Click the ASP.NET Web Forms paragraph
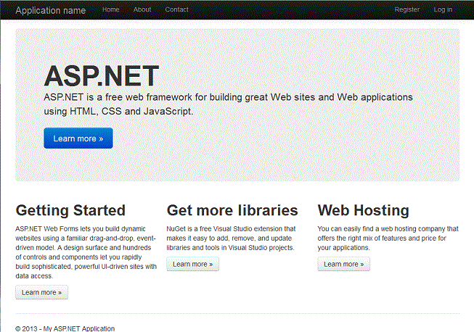The height and width of the screenshot is (332, 474). (86, 252)
